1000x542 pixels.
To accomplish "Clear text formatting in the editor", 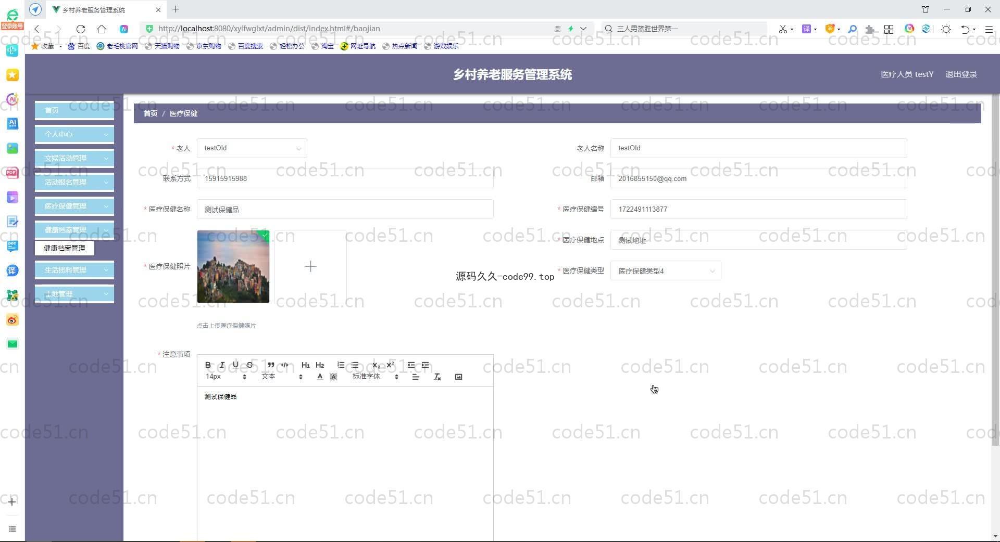I will tap(438, 377).
